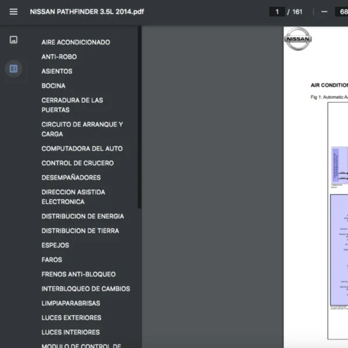348x348 pixels.
Task: Click the Nissan logo on the page
Action: [x=298, y=39]
